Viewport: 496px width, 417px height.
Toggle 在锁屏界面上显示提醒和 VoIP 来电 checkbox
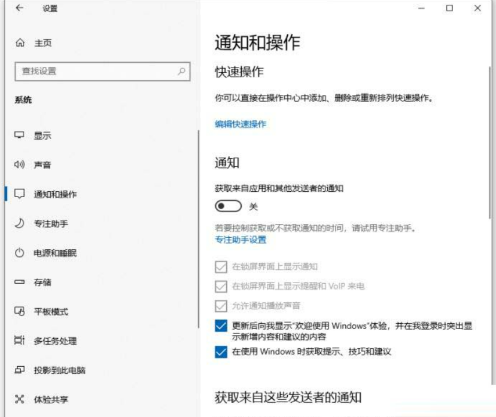[221, 286]
